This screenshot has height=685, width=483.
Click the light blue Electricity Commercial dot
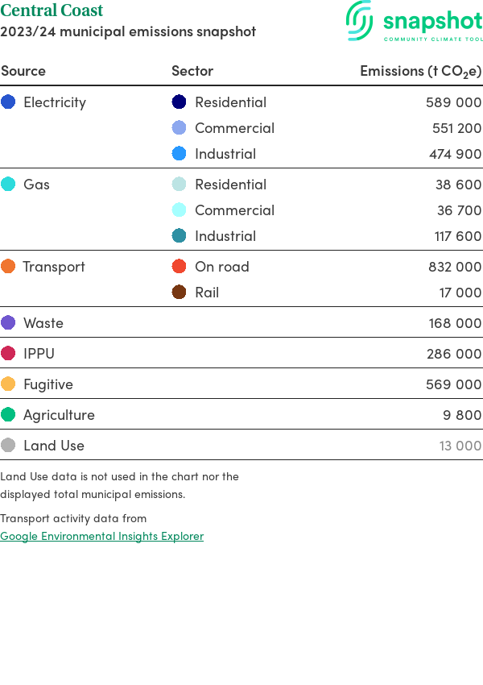pos(179,127)
